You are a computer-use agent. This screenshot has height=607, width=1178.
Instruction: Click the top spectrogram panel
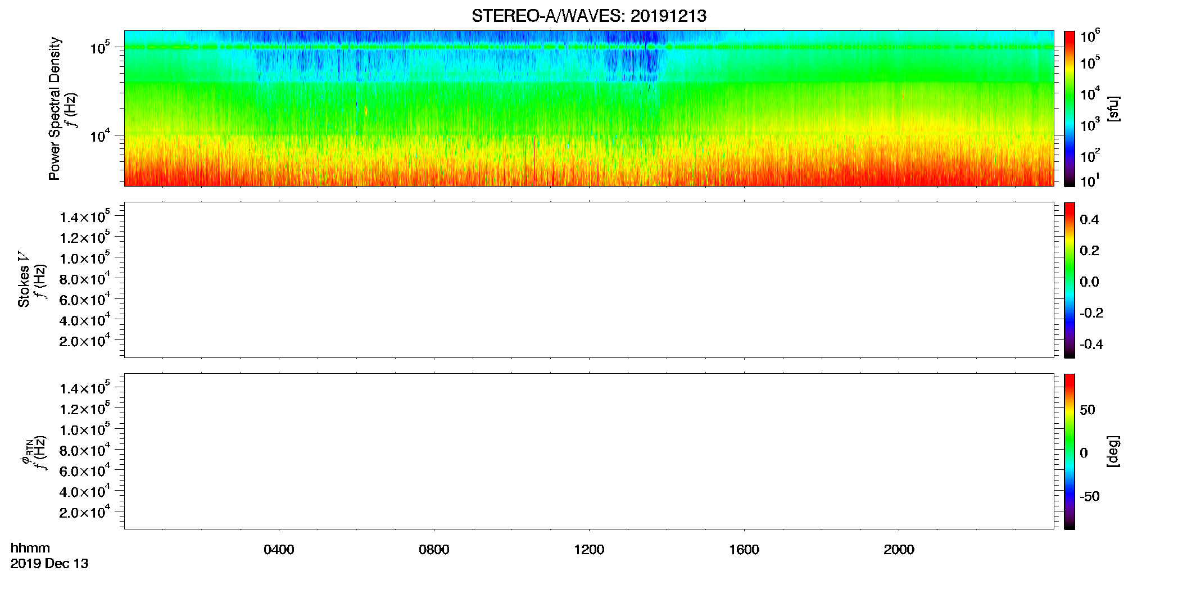[589, 108]
